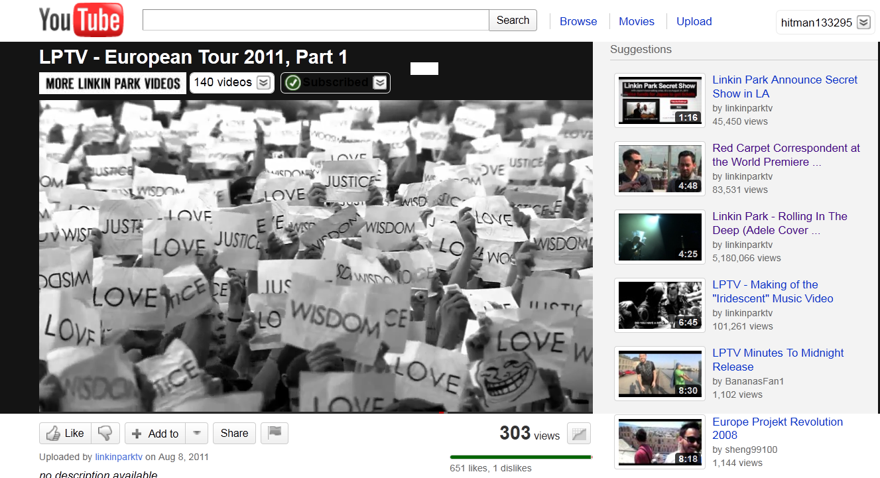Click the 'Suggestions' heading

click(x=641, y=50)
